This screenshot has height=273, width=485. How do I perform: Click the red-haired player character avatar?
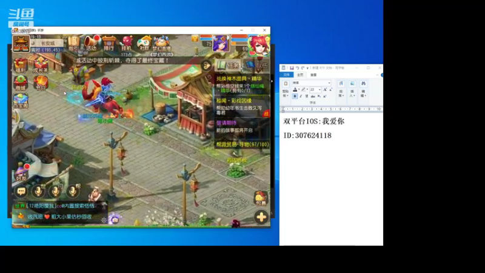(259, 45)
